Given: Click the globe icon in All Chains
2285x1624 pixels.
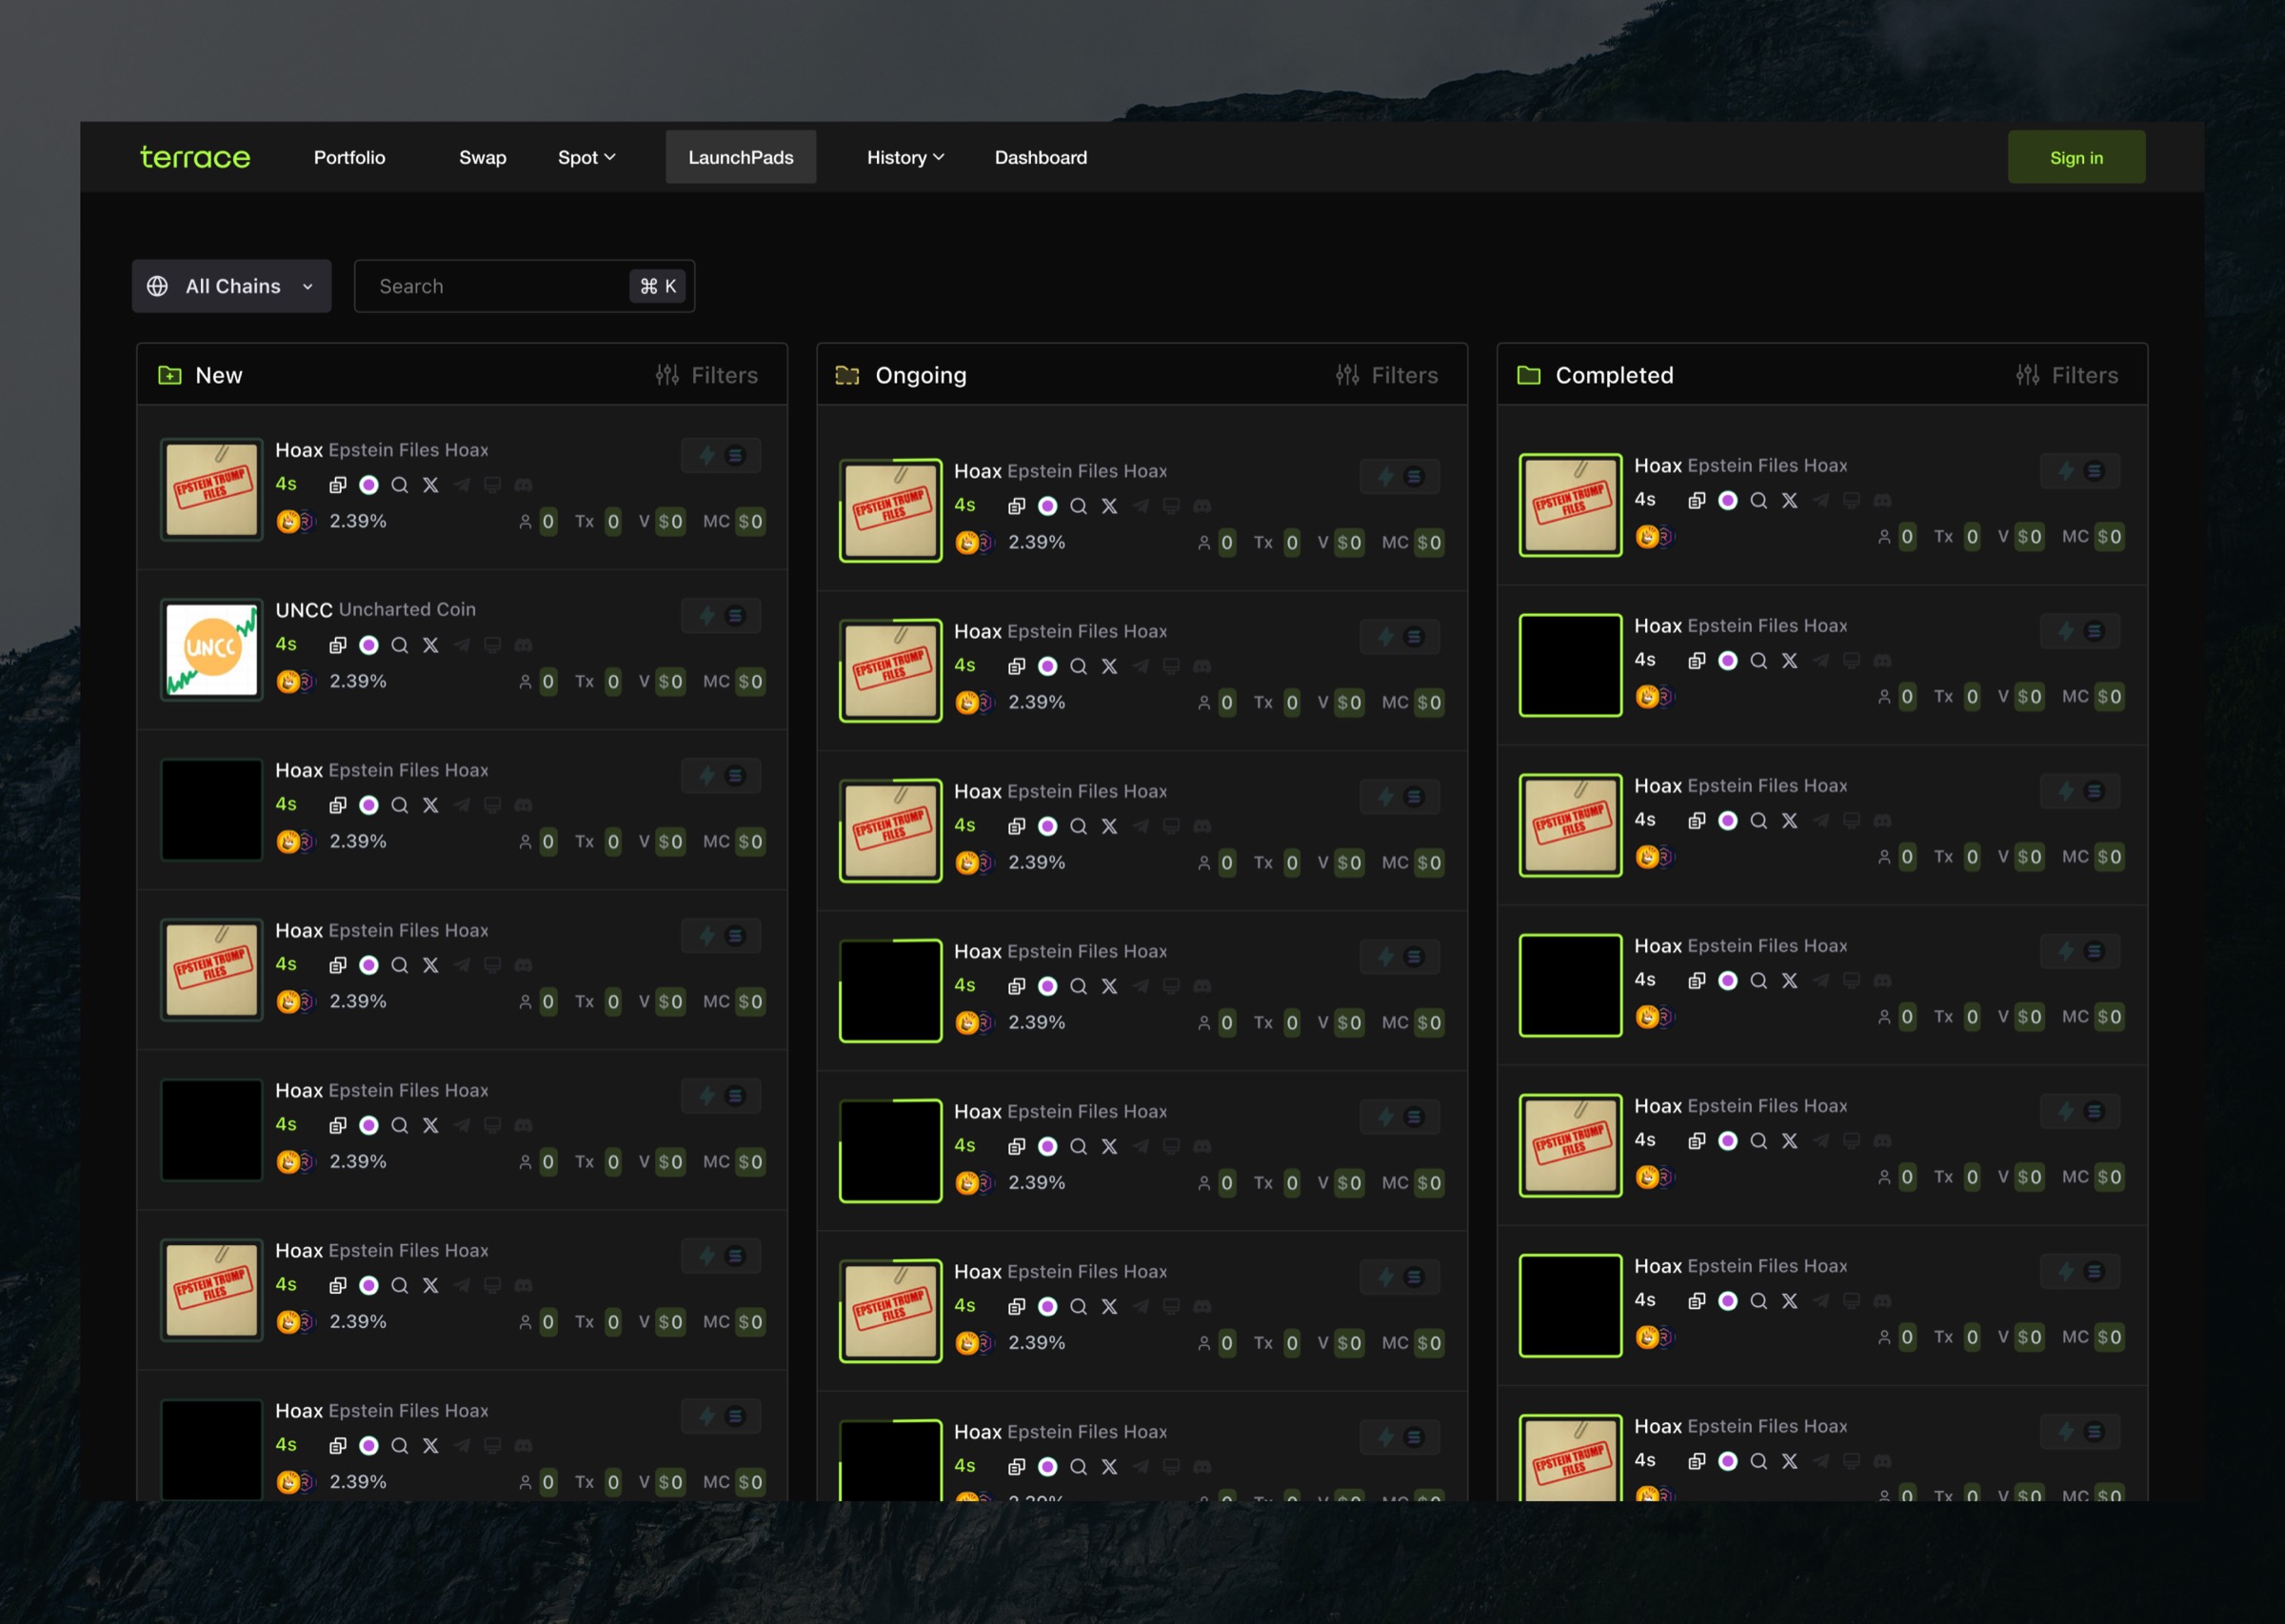Looking at the screenshot, I should (x=158, y=286).
